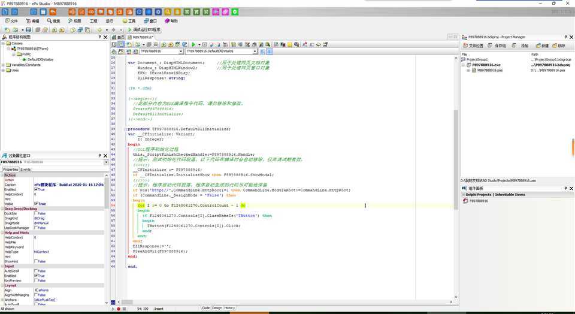This screenshot has width=575, height=314.
Task: Click the floppy-disk Save icon in main toolbar
Action: pyautogui.click(x=28, y=30)
